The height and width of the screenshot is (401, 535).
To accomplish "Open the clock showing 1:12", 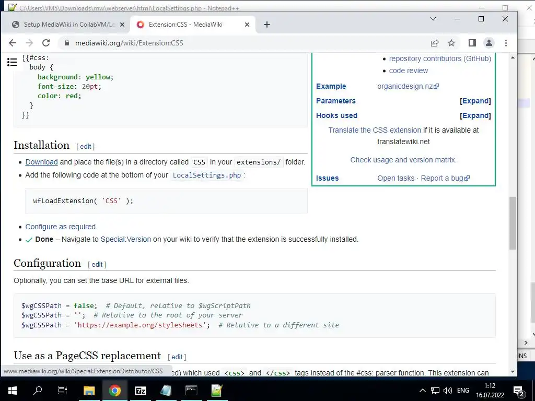I will [x=490, y=391].
